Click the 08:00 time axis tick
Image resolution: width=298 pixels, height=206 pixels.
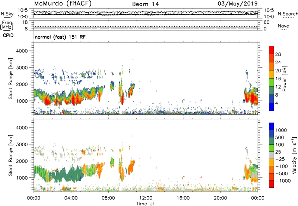pos(108,198)
